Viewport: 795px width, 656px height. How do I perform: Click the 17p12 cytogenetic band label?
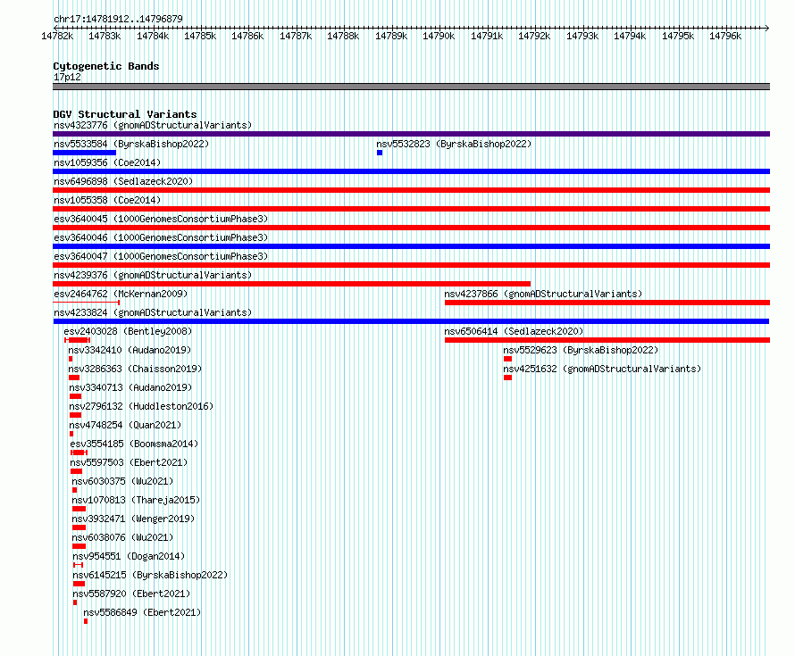(67, 77)
